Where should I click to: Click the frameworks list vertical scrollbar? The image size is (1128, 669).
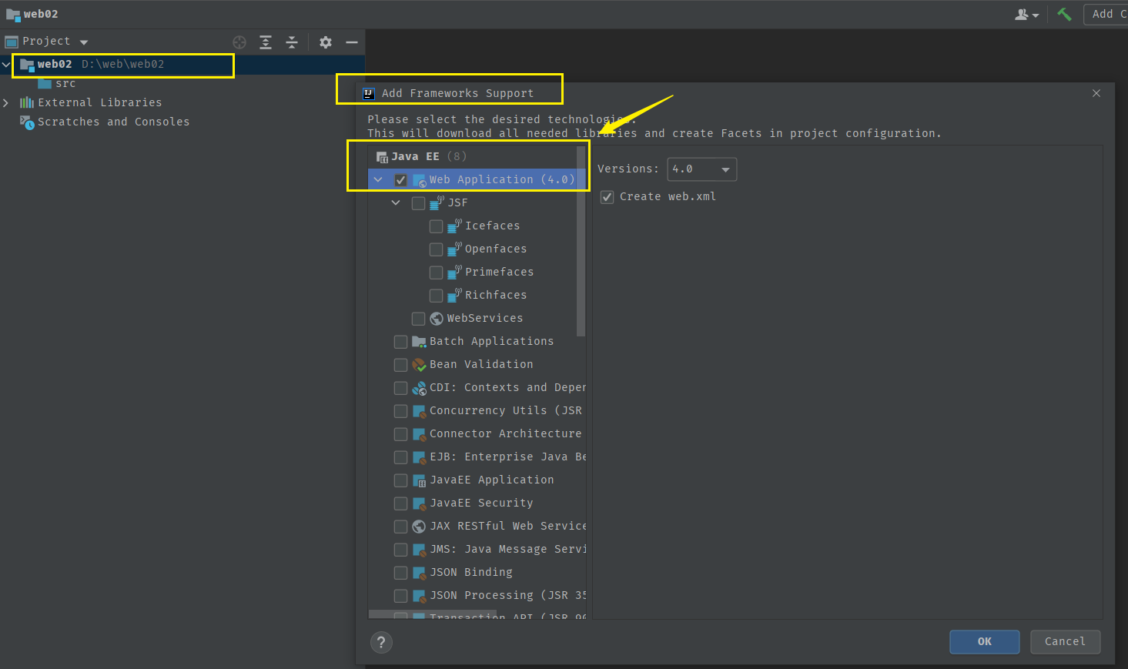point(581,242)
